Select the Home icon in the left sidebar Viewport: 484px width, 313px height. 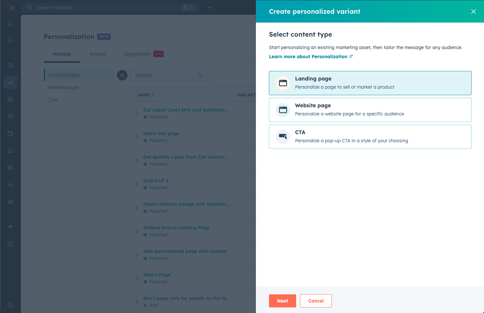[10, 23]
